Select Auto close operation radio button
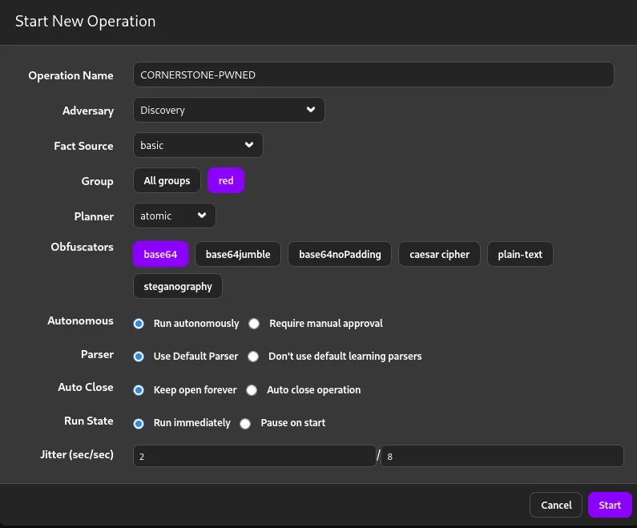637x528 pixels. click(252, 390)
